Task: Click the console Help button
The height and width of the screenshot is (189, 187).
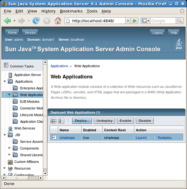Action: tap(174, 32)
